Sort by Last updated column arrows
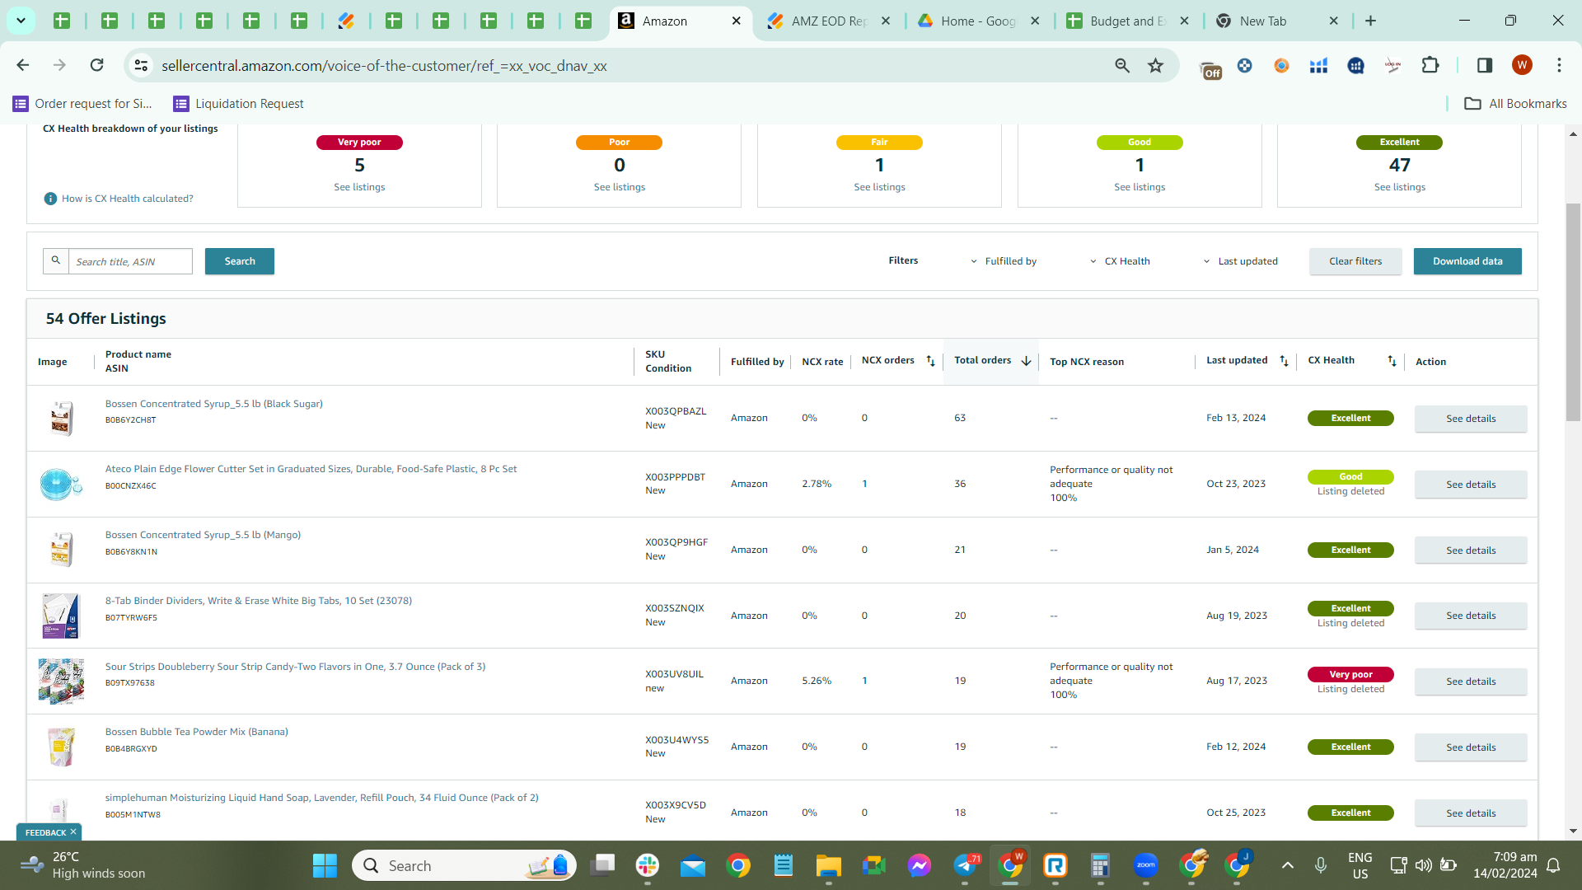Viewport: 1582px width, 890px height. (x=1284, y=361)
